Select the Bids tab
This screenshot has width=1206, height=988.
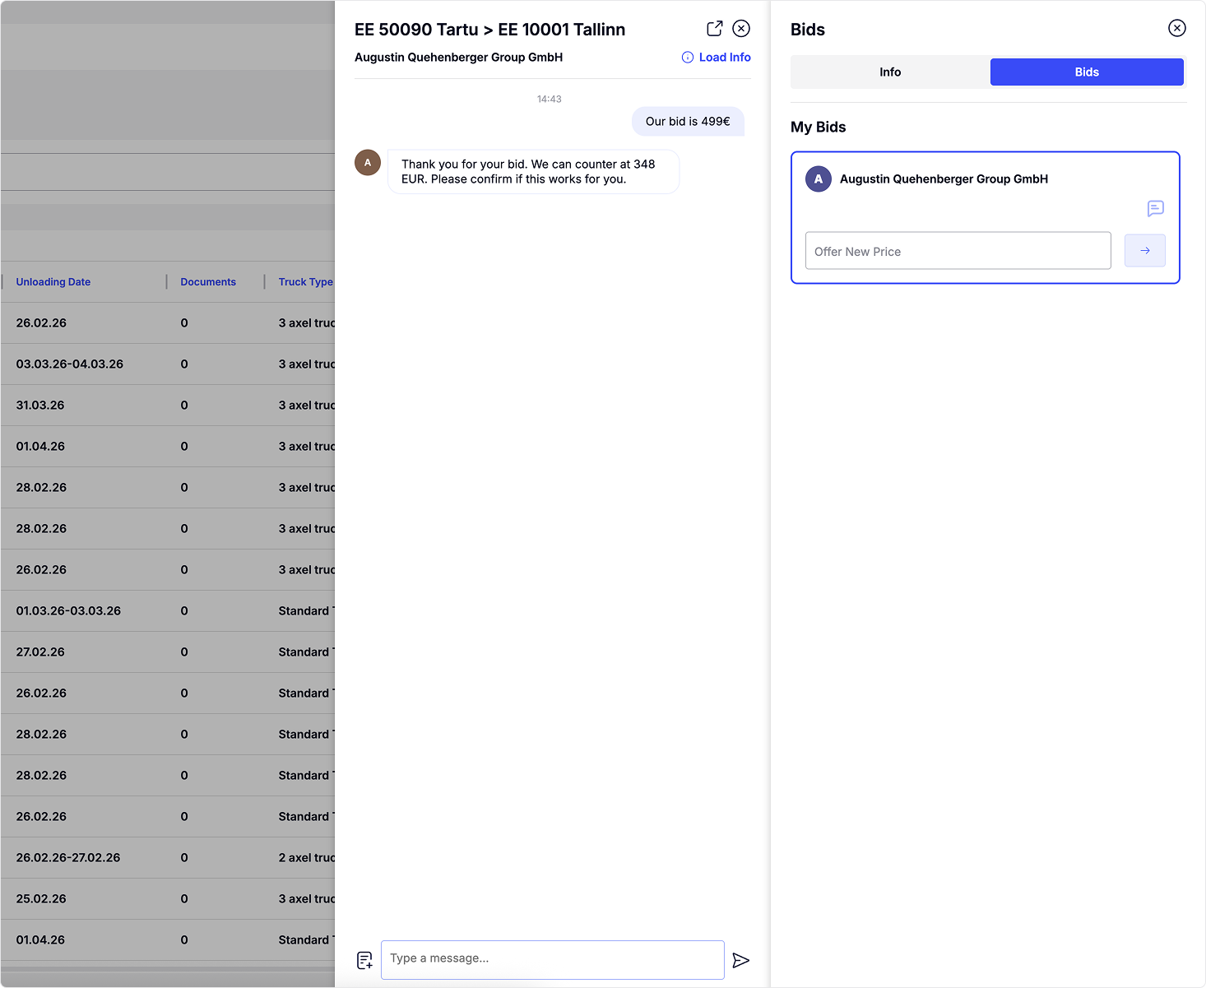1086,72
